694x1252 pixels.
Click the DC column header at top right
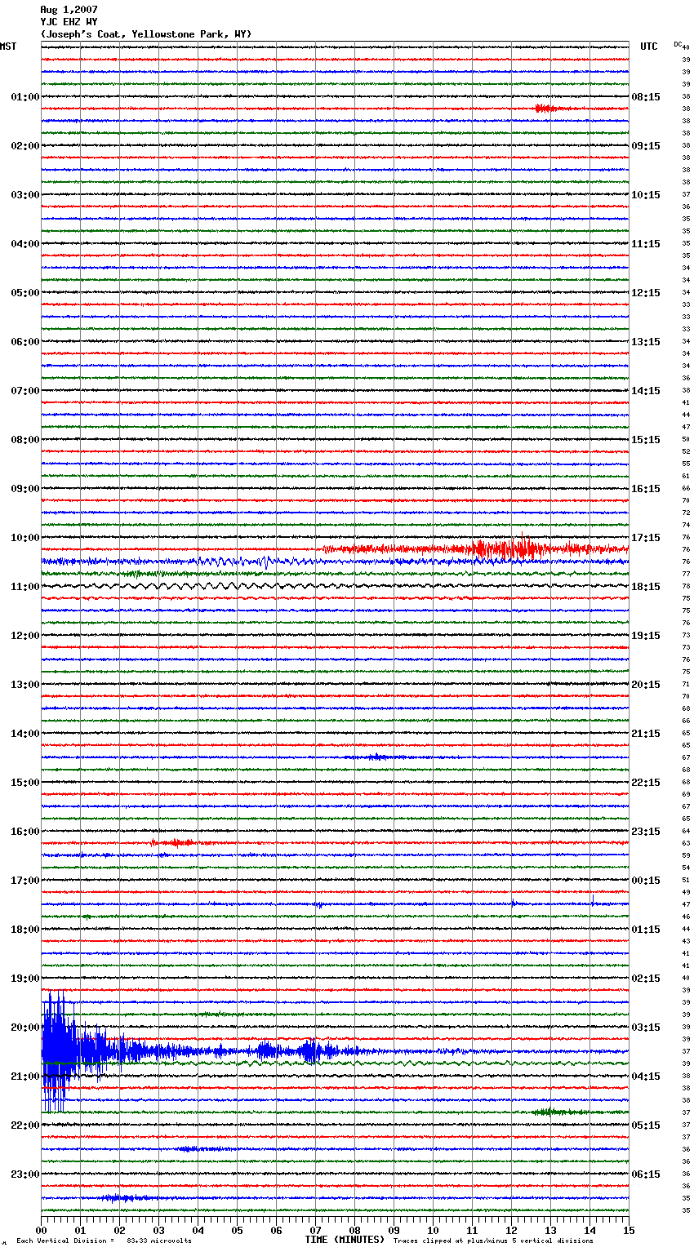click(677, 44)
